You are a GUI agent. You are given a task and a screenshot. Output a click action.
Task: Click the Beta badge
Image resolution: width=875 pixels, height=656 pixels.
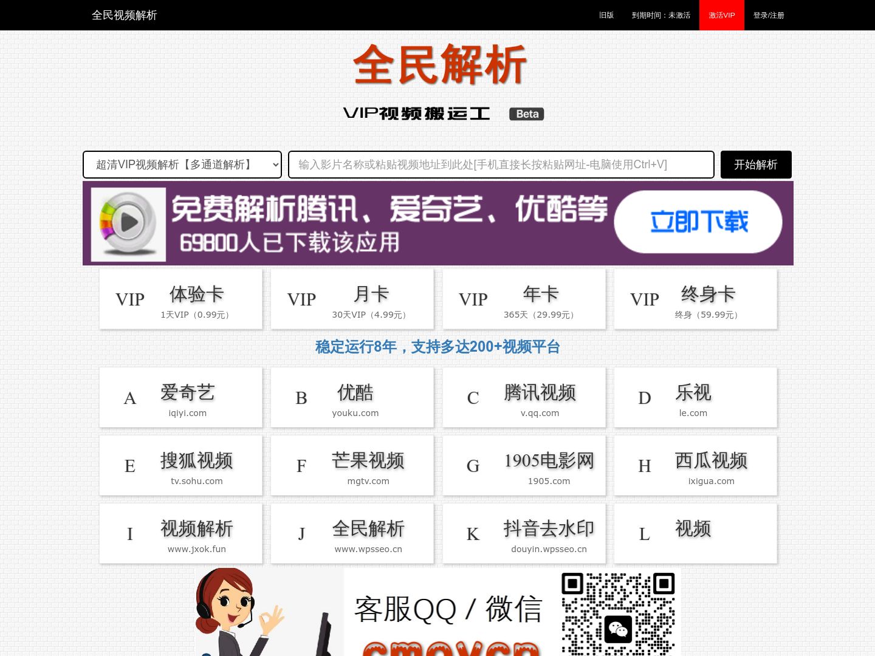pyautogui.click(x=527, y=114)
